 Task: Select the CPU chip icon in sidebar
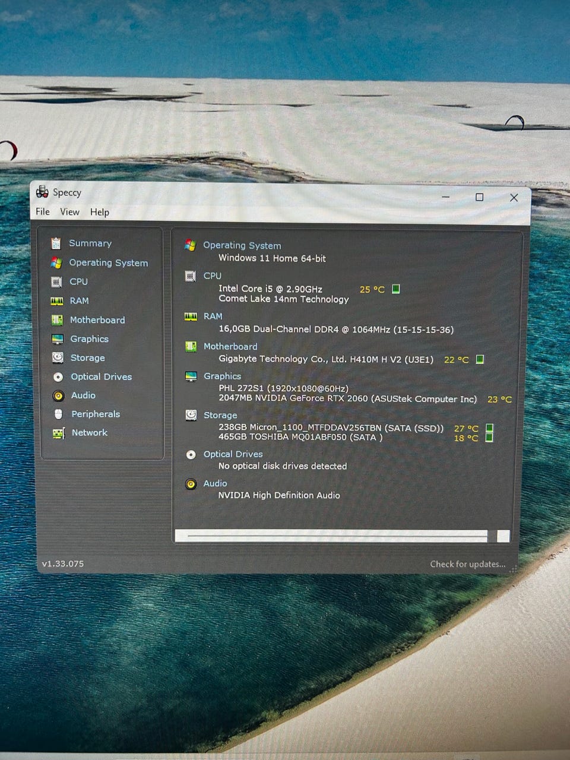click(x=56, y=282)
